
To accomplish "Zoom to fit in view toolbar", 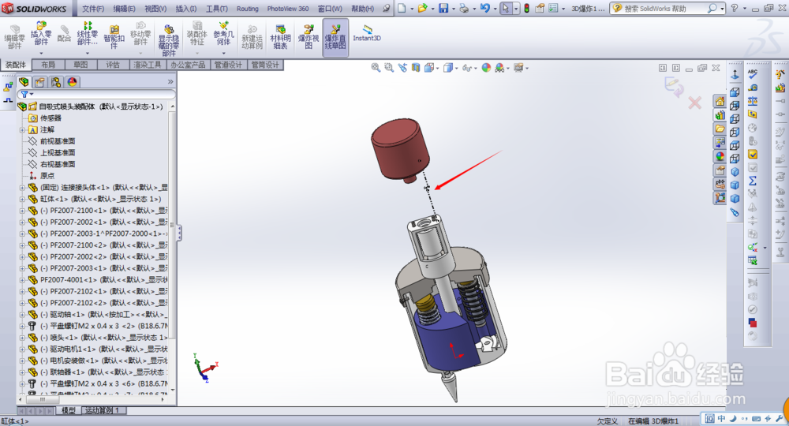I will [376, 67].
